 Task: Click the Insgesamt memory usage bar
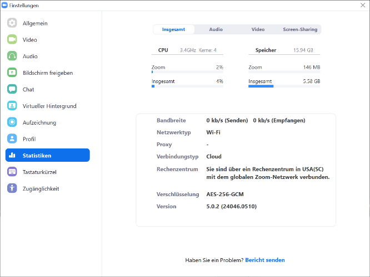[284, 86]
